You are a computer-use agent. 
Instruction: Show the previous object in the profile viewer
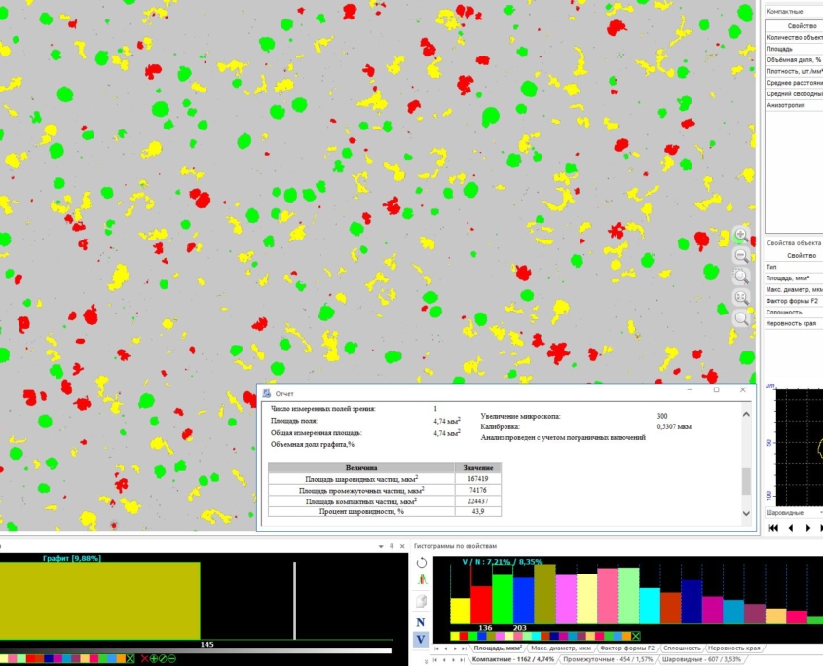pyautogui.click(x=791, y=528)
